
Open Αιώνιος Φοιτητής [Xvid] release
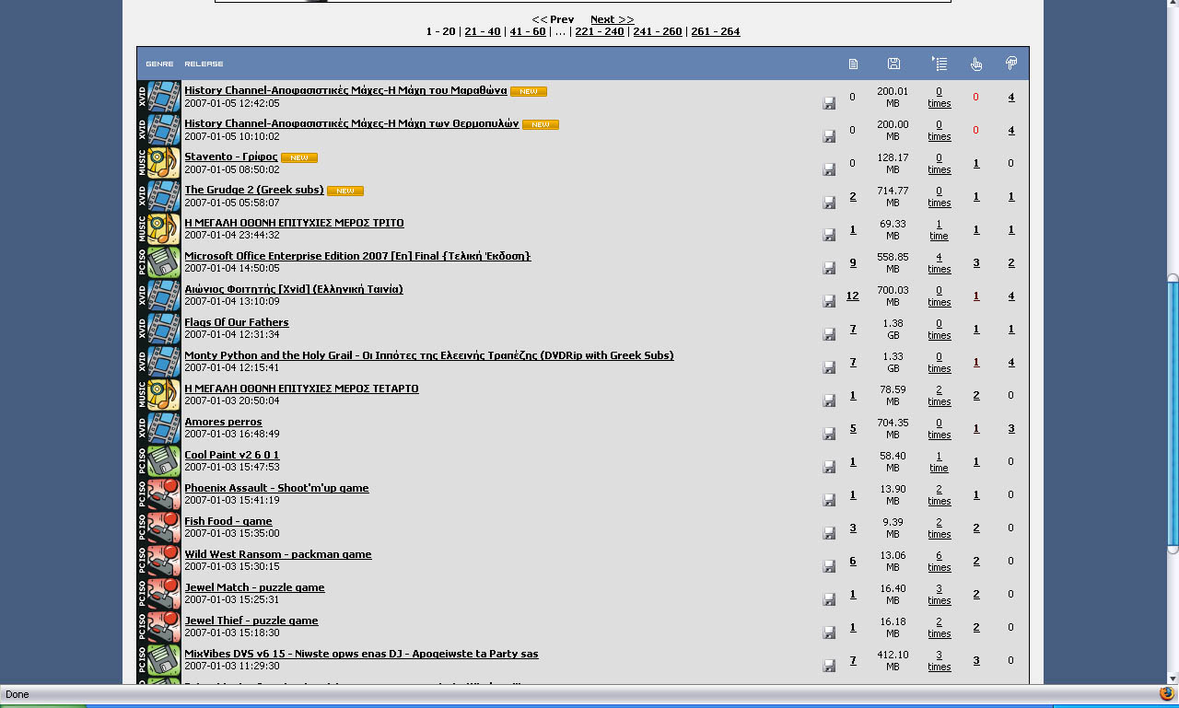coord(294,289)
